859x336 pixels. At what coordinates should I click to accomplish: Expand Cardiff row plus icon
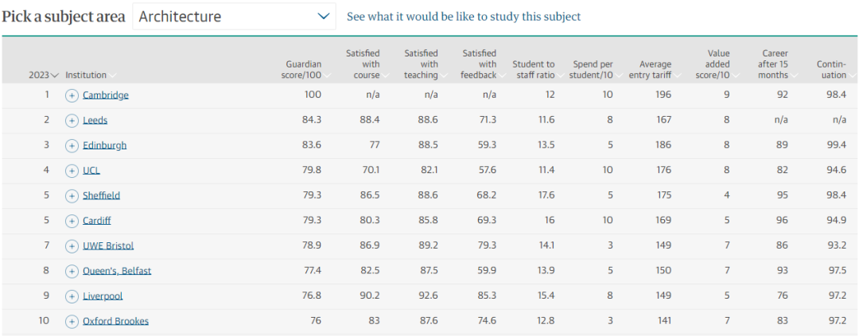(x=72, y=221)
